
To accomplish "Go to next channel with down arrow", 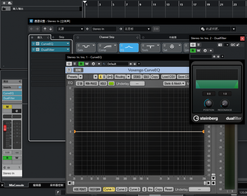I will tap(51, 29).
